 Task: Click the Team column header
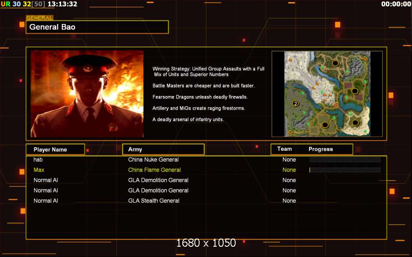(285, 149)
